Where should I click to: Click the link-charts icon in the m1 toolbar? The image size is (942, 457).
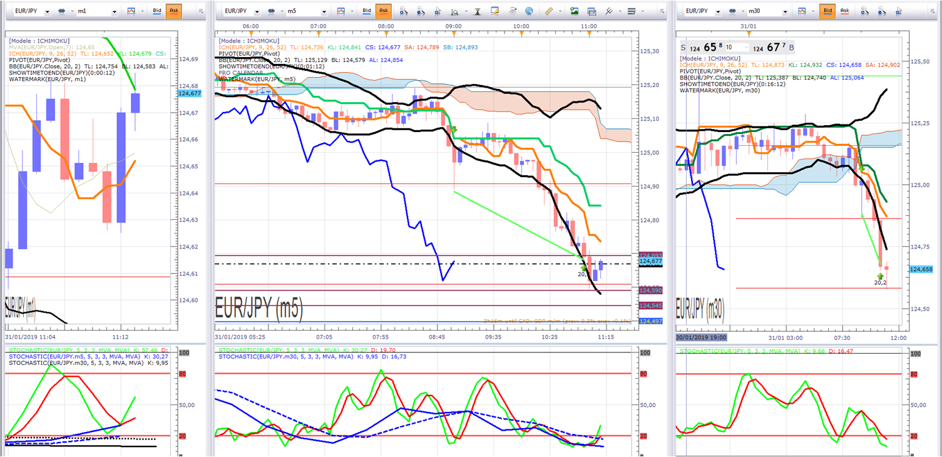click(63, 11)
